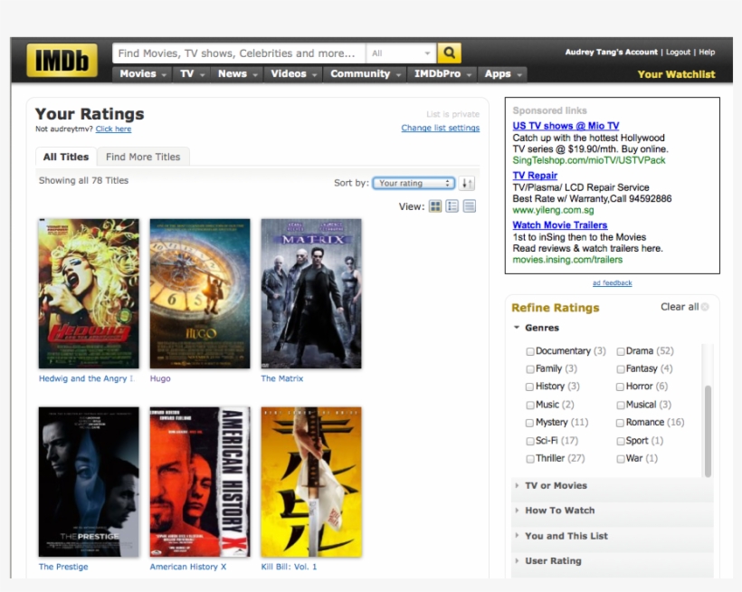Enable the Family genre filter

[530, 368]
